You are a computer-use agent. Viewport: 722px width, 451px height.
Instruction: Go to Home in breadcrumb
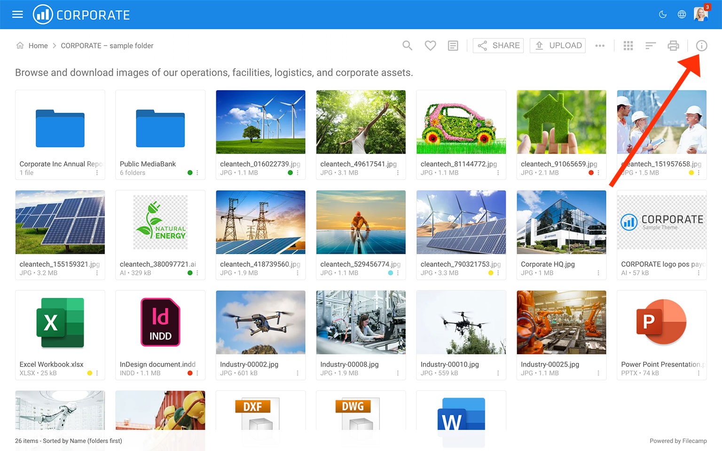pyautogui.click(x=38, y=46)
